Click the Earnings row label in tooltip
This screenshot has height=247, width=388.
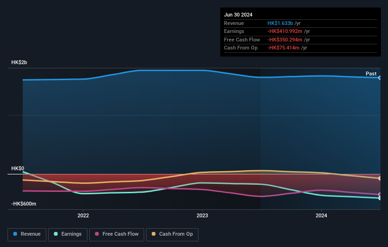[234, 31]
